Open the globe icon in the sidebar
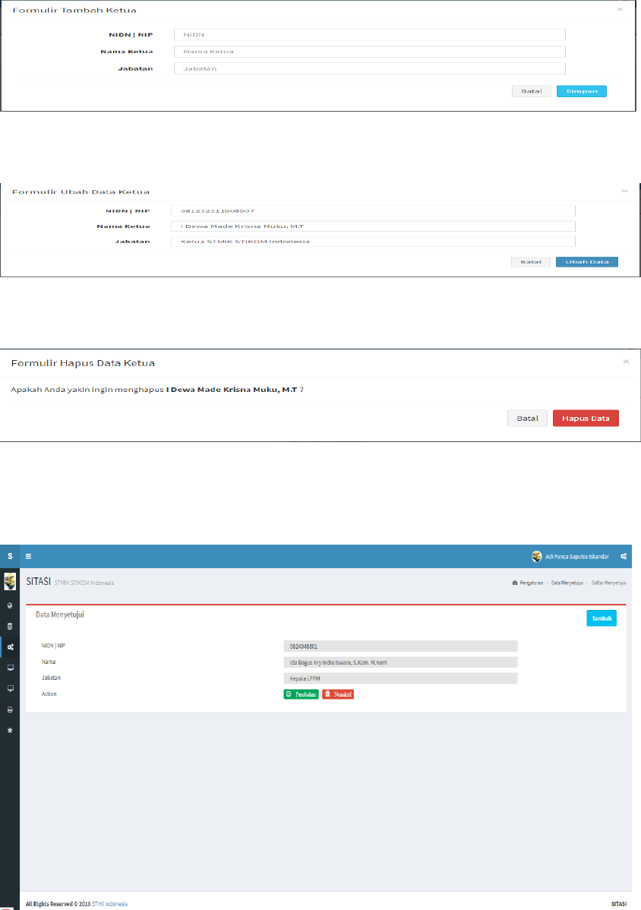This screenshot has width=641, height=910. tap(10, 605)
